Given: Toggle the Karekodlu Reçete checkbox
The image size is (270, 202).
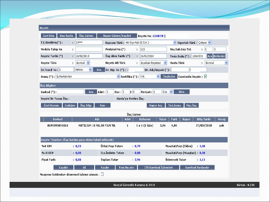Looking at the screenshot, I should pyautogui.click(x=206, y=77).
